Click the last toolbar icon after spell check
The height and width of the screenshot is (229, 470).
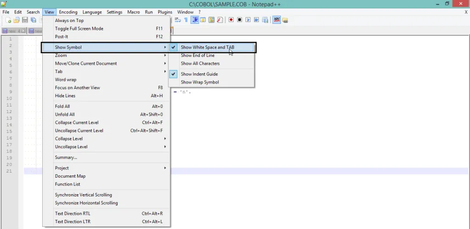click(x=285, y=20)
